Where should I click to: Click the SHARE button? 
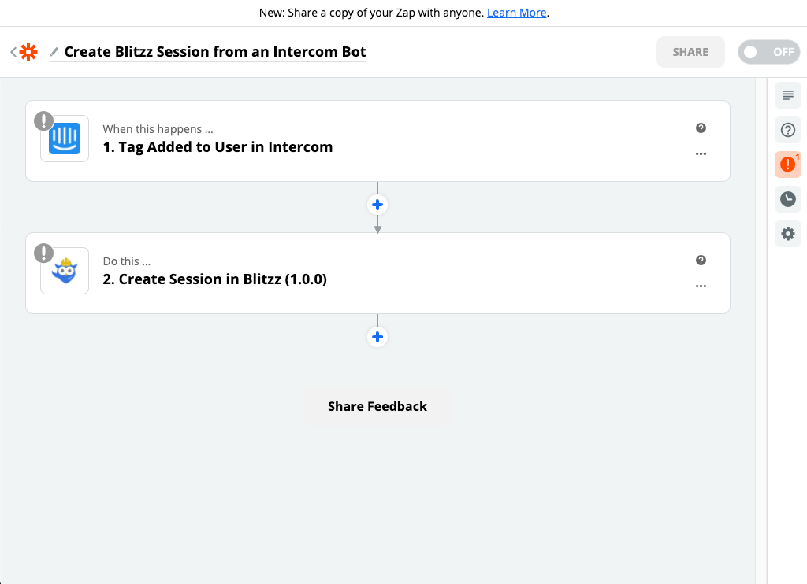(x=690, y=52)
